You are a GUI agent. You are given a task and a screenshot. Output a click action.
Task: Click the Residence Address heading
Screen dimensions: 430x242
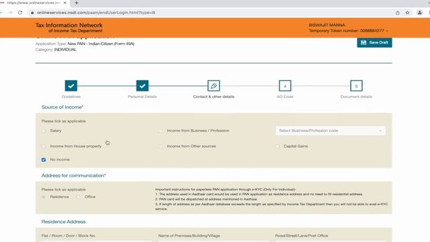pos(63,222)
